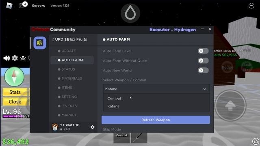Click the Servers label

tap(38, 6)
